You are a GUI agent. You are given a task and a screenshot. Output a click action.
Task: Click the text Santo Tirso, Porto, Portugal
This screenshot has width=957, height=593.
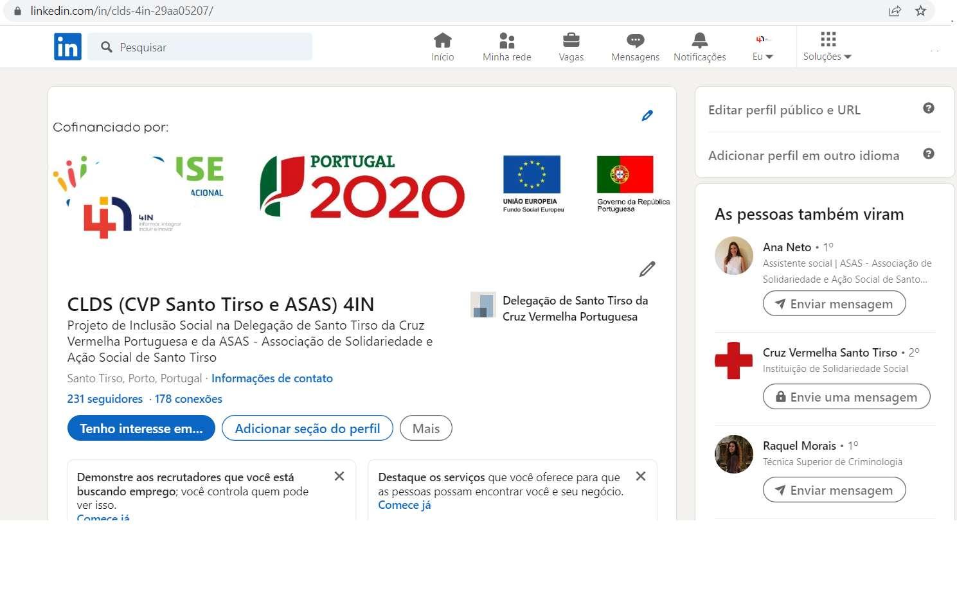click(134, 378)
